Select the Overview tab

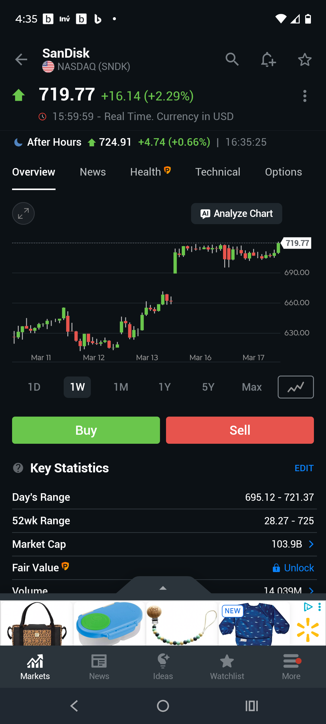(34, 172)
